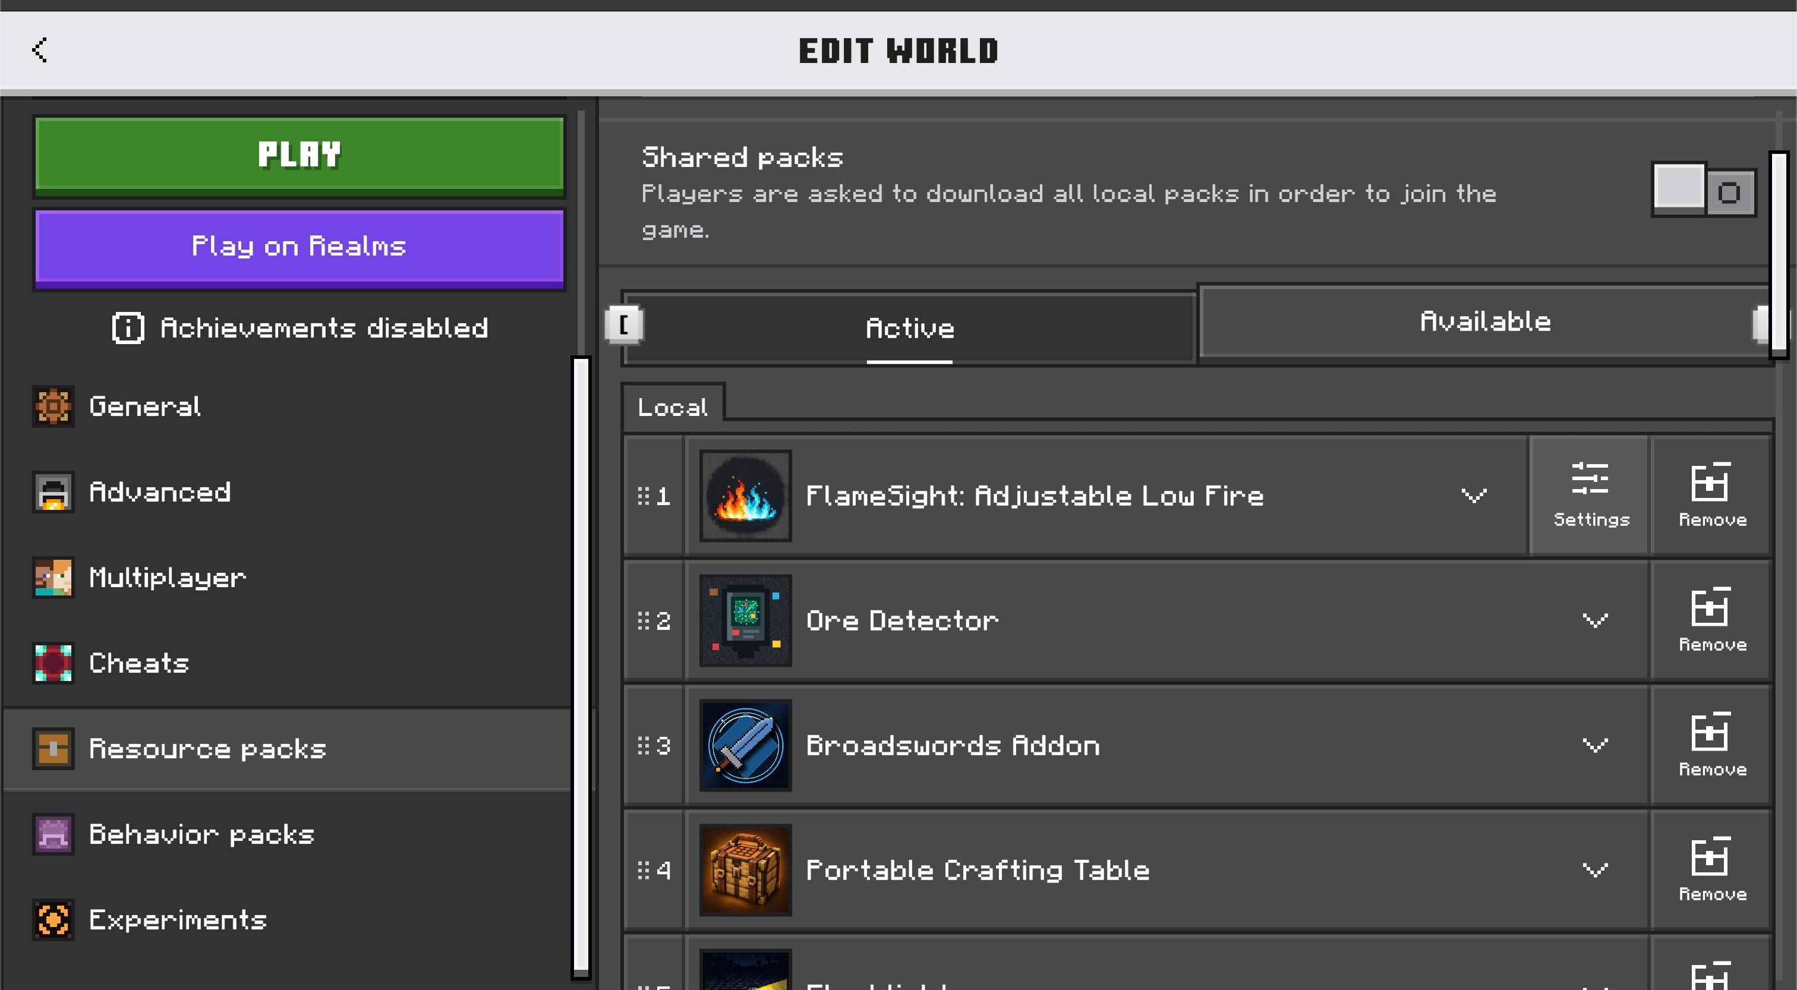
Task: Expand Broadswords Addon pack details
Action: [x=1595, y=745]
